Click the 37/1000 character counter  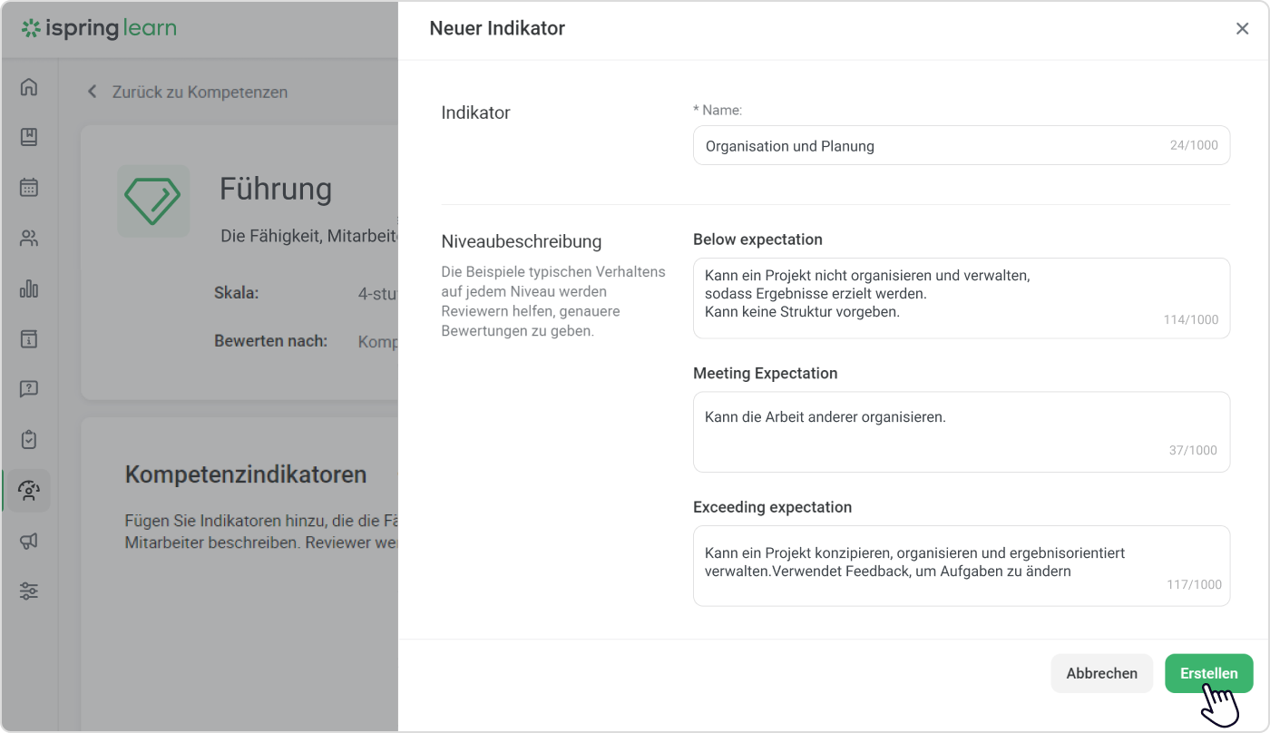point(1194,450)
